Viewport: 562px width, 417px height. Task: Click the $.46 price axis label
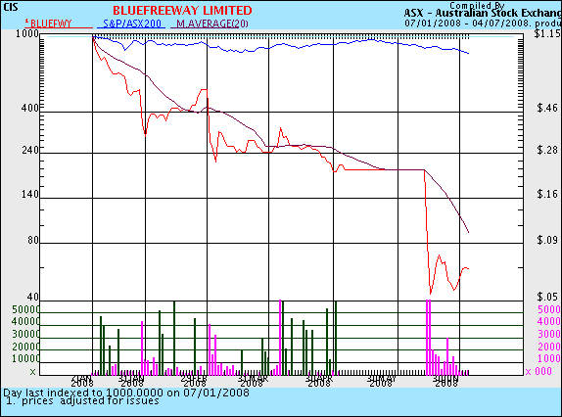tap(547, 108)
